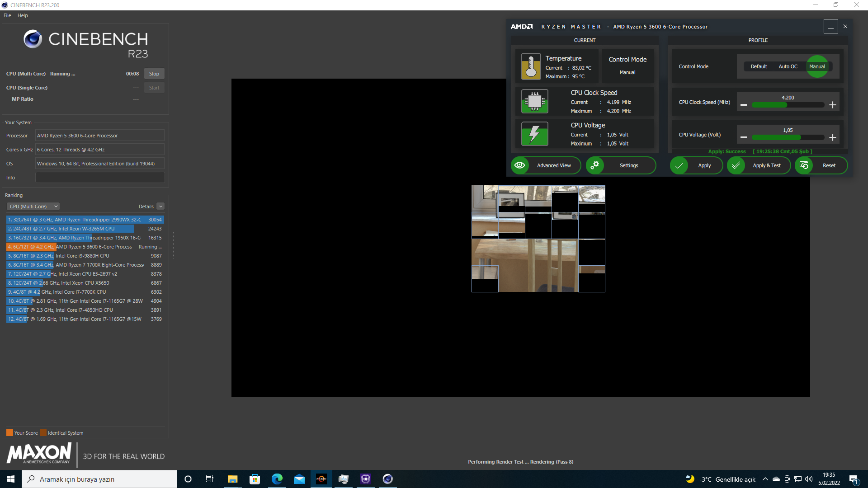This screenshot has width=868, height=488.
Task: Open the Windows Start menu
Action: 11,479
